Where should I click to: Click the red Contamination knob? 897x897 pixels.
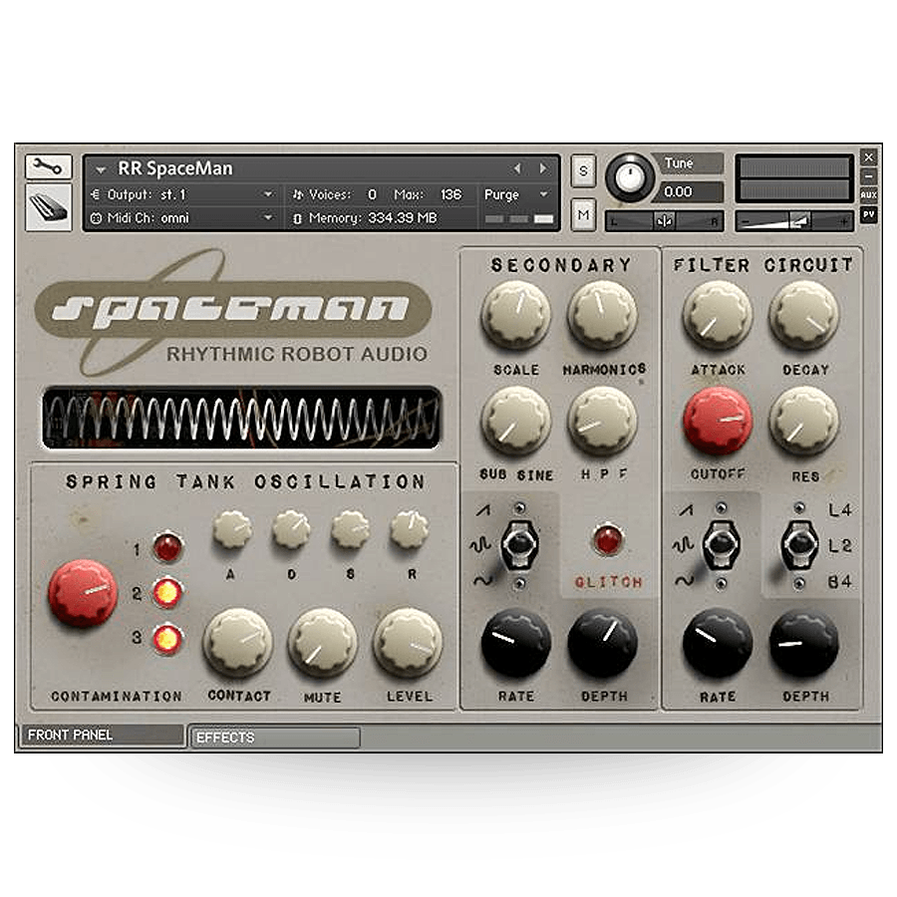(x=83, y=594)
